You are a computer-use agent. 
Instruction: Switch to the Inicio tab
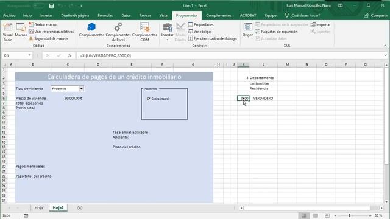point(27,15)
